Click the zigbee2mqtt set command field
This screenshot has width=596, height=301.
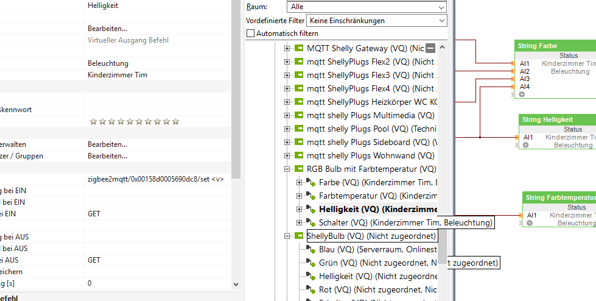(155, 179)
